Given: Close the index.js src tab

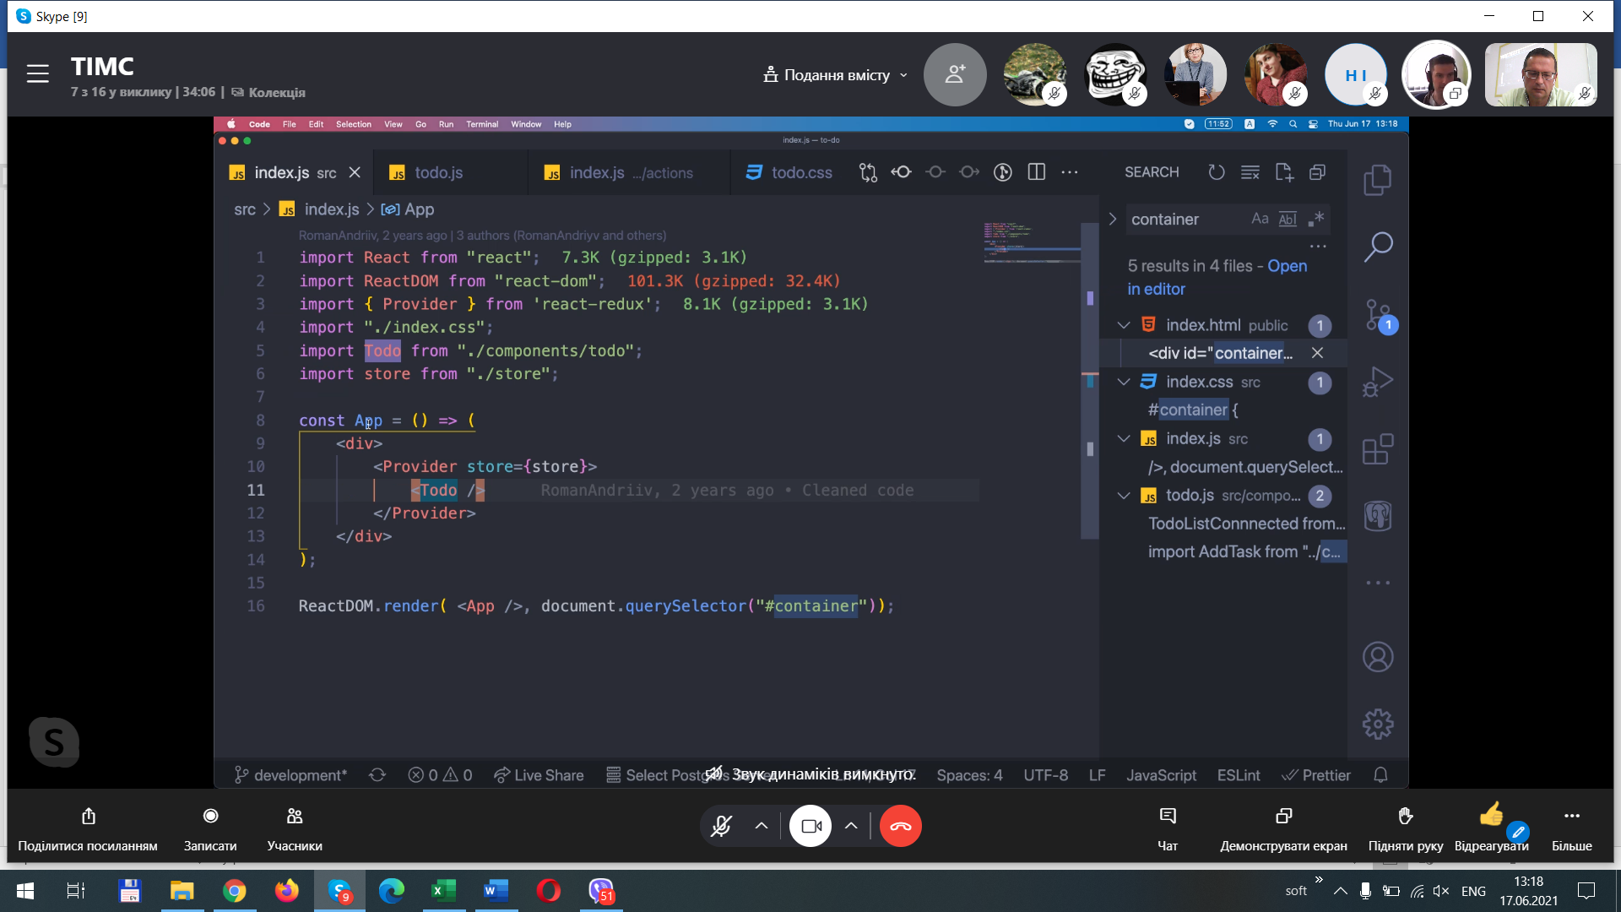Looking at the screenshot, I should 355,172.
